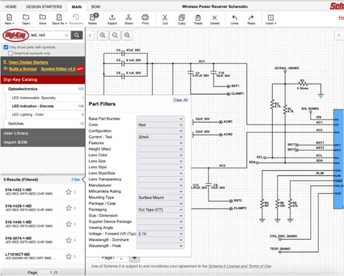
Task: Switch to the BOM tab
Action: 95,6
